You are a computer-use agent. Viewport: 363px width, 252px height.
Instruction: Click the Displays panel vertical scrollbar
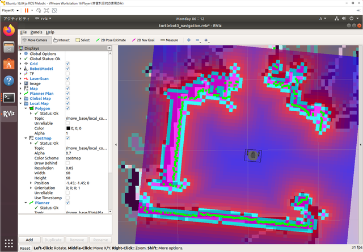[x=110, y=132]
